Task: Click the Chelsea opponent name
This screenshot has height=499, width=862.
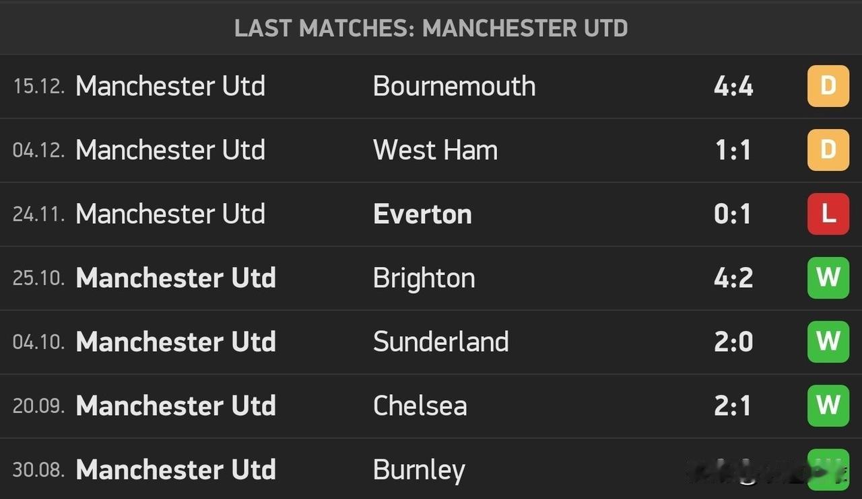Action: (x=420, y=406)
